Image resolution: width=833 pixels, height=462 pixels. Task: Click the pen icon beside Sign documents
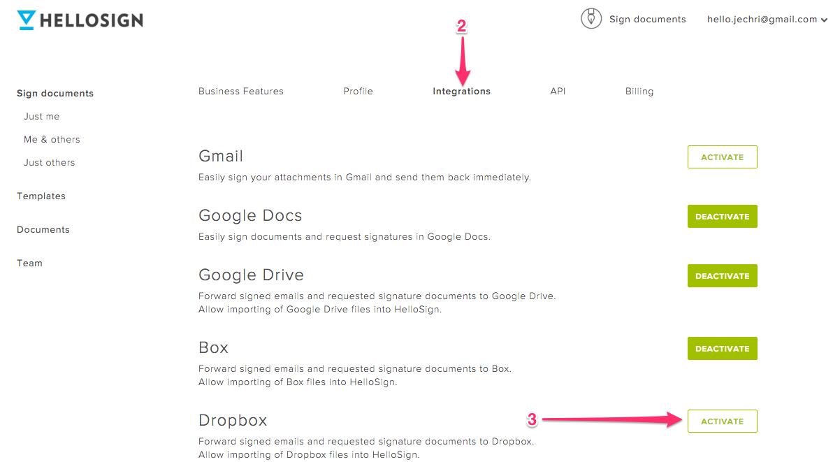click(x=591, y=19)
